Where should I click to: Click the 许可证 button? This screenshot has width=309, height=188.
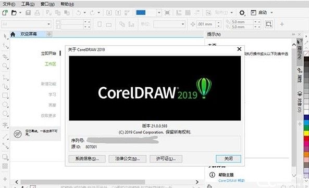click(166, 159)
